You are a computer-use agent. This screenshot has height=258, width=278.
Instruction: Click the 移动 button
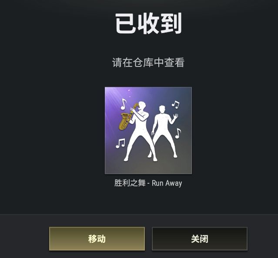pyautogui.click(x=97, y=238)
